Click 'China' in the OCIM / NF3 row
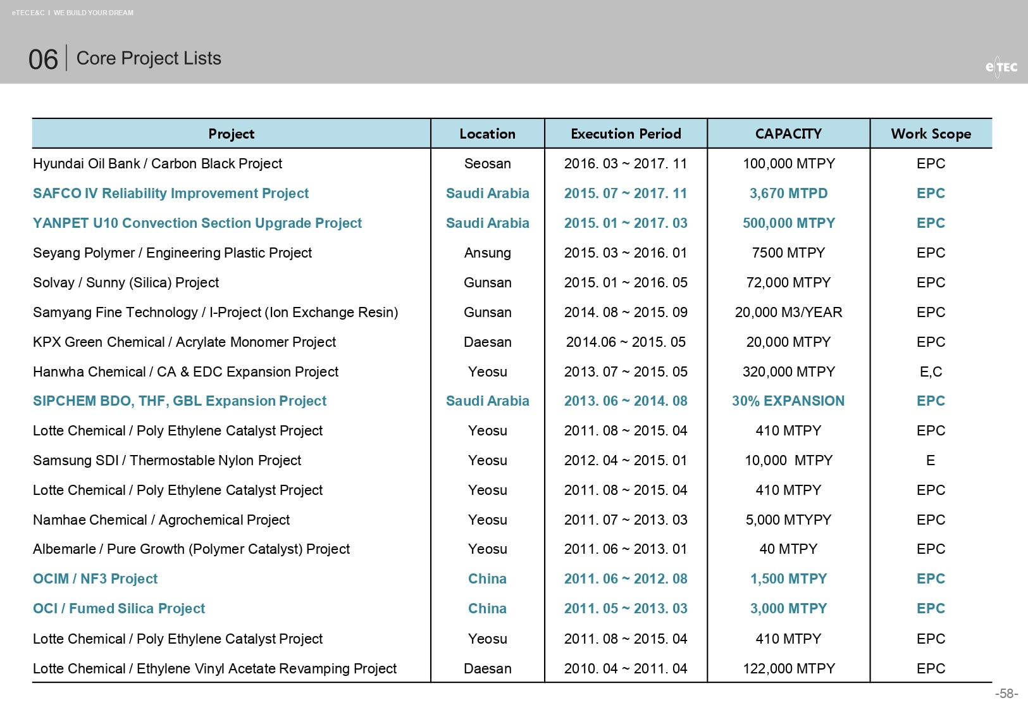The image size is (1028, 712). click(487, 578)
